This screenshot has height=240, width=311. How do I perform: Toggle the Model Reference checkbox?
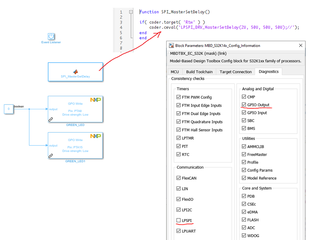244,178
